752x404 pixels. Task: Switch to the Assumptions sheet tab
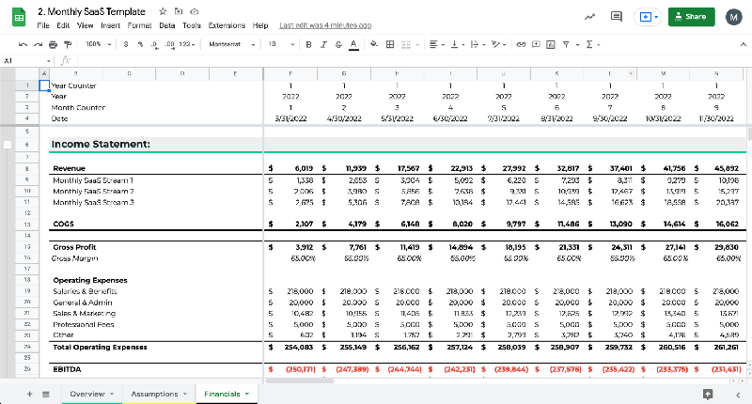(154, 394)
